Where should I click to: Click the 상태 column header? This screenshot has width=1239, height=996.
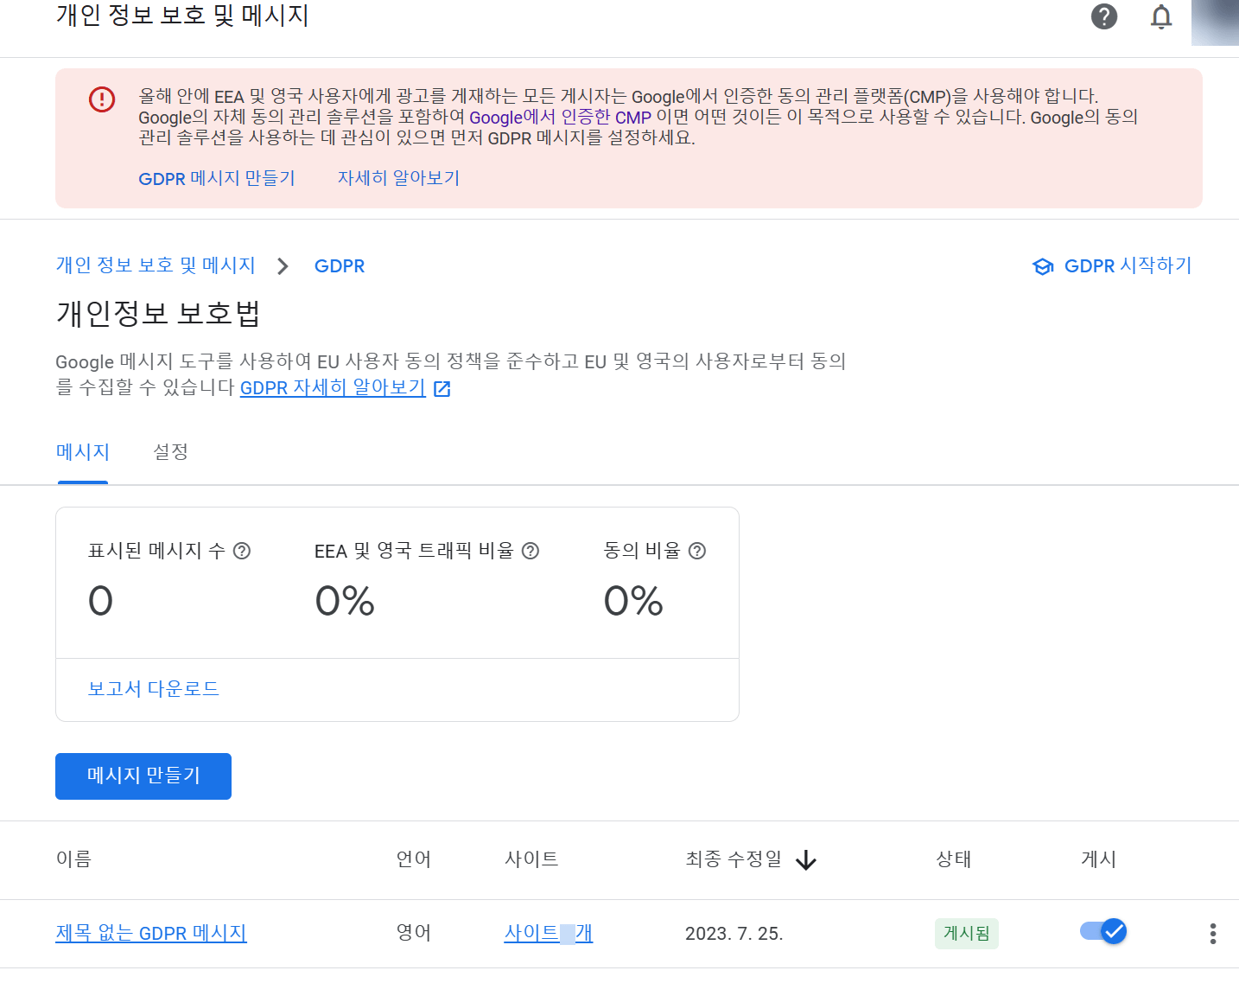tap(954, 859)
